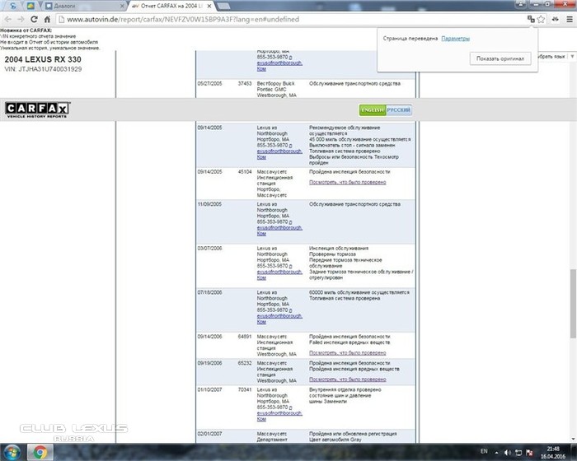Open the Action Center flag icon
The width and height of the screenshot is (577, 461).
pos(529,453)
